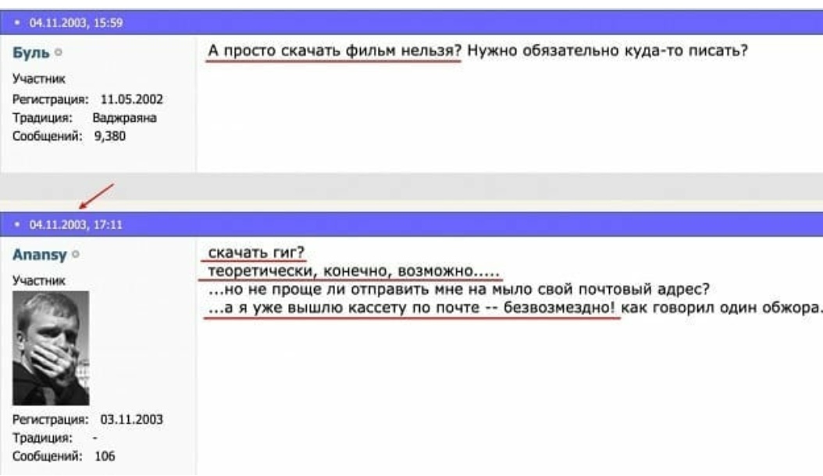Viewport: 823px width, 476px height.
Task: Open Anansy's avatar photo
Action: coord(51,348)
